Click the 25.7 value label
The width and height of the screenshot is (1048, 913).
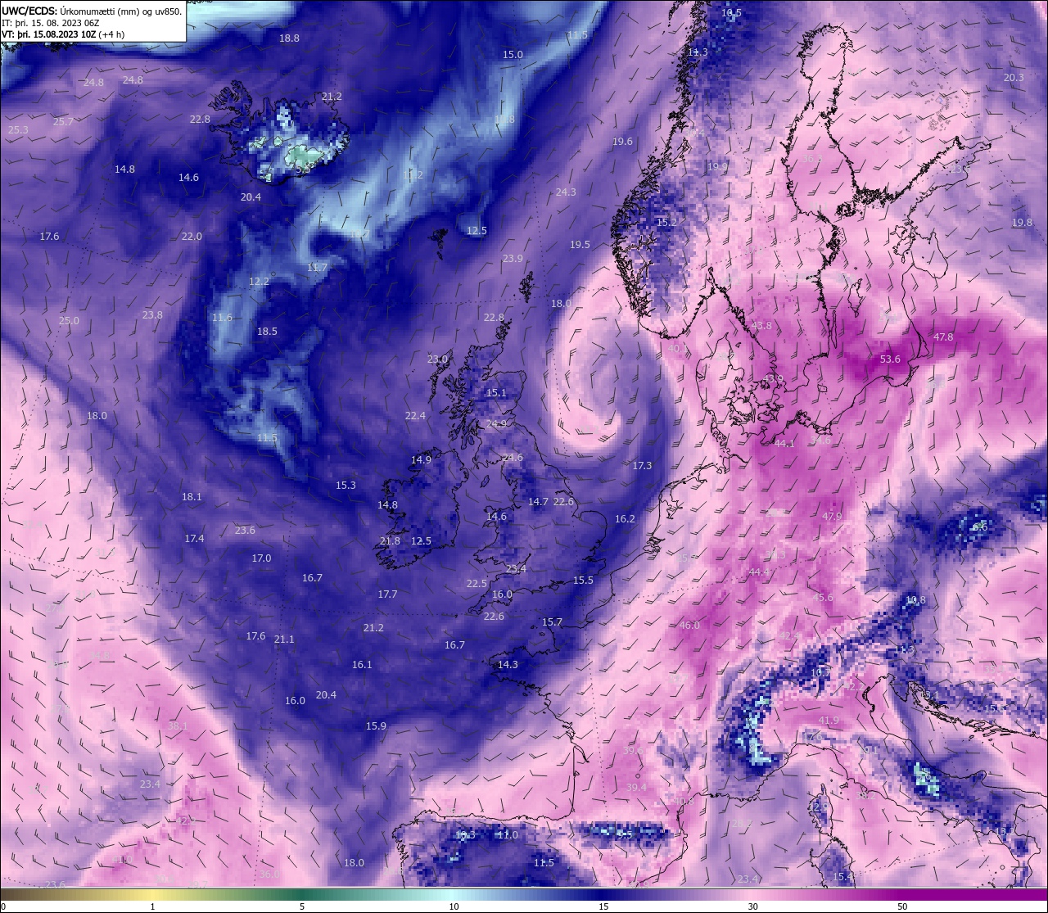click(x=63, y=122)
